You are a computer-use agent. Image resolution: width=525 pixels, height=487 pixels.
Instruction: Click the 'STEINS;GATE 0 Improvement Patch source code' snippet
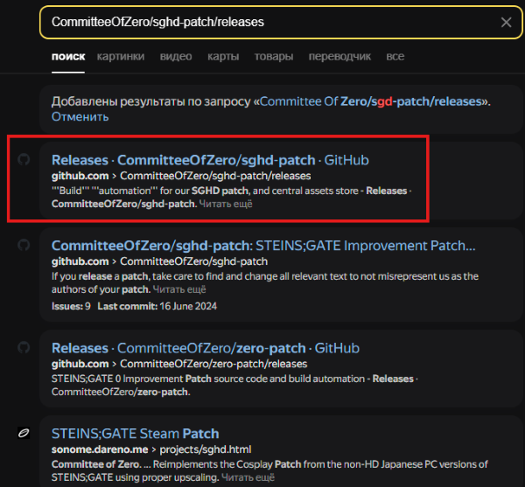pos(234,386)
